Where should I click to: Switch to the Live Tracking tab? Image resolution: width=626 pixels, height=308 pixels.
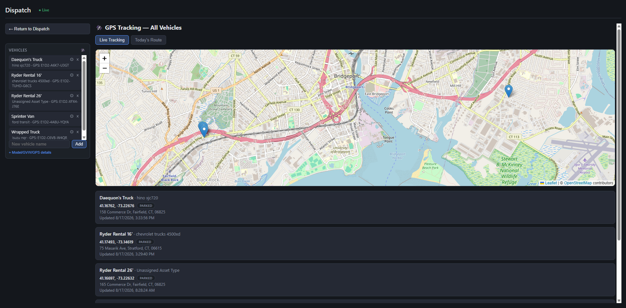[x=112, y=40]
